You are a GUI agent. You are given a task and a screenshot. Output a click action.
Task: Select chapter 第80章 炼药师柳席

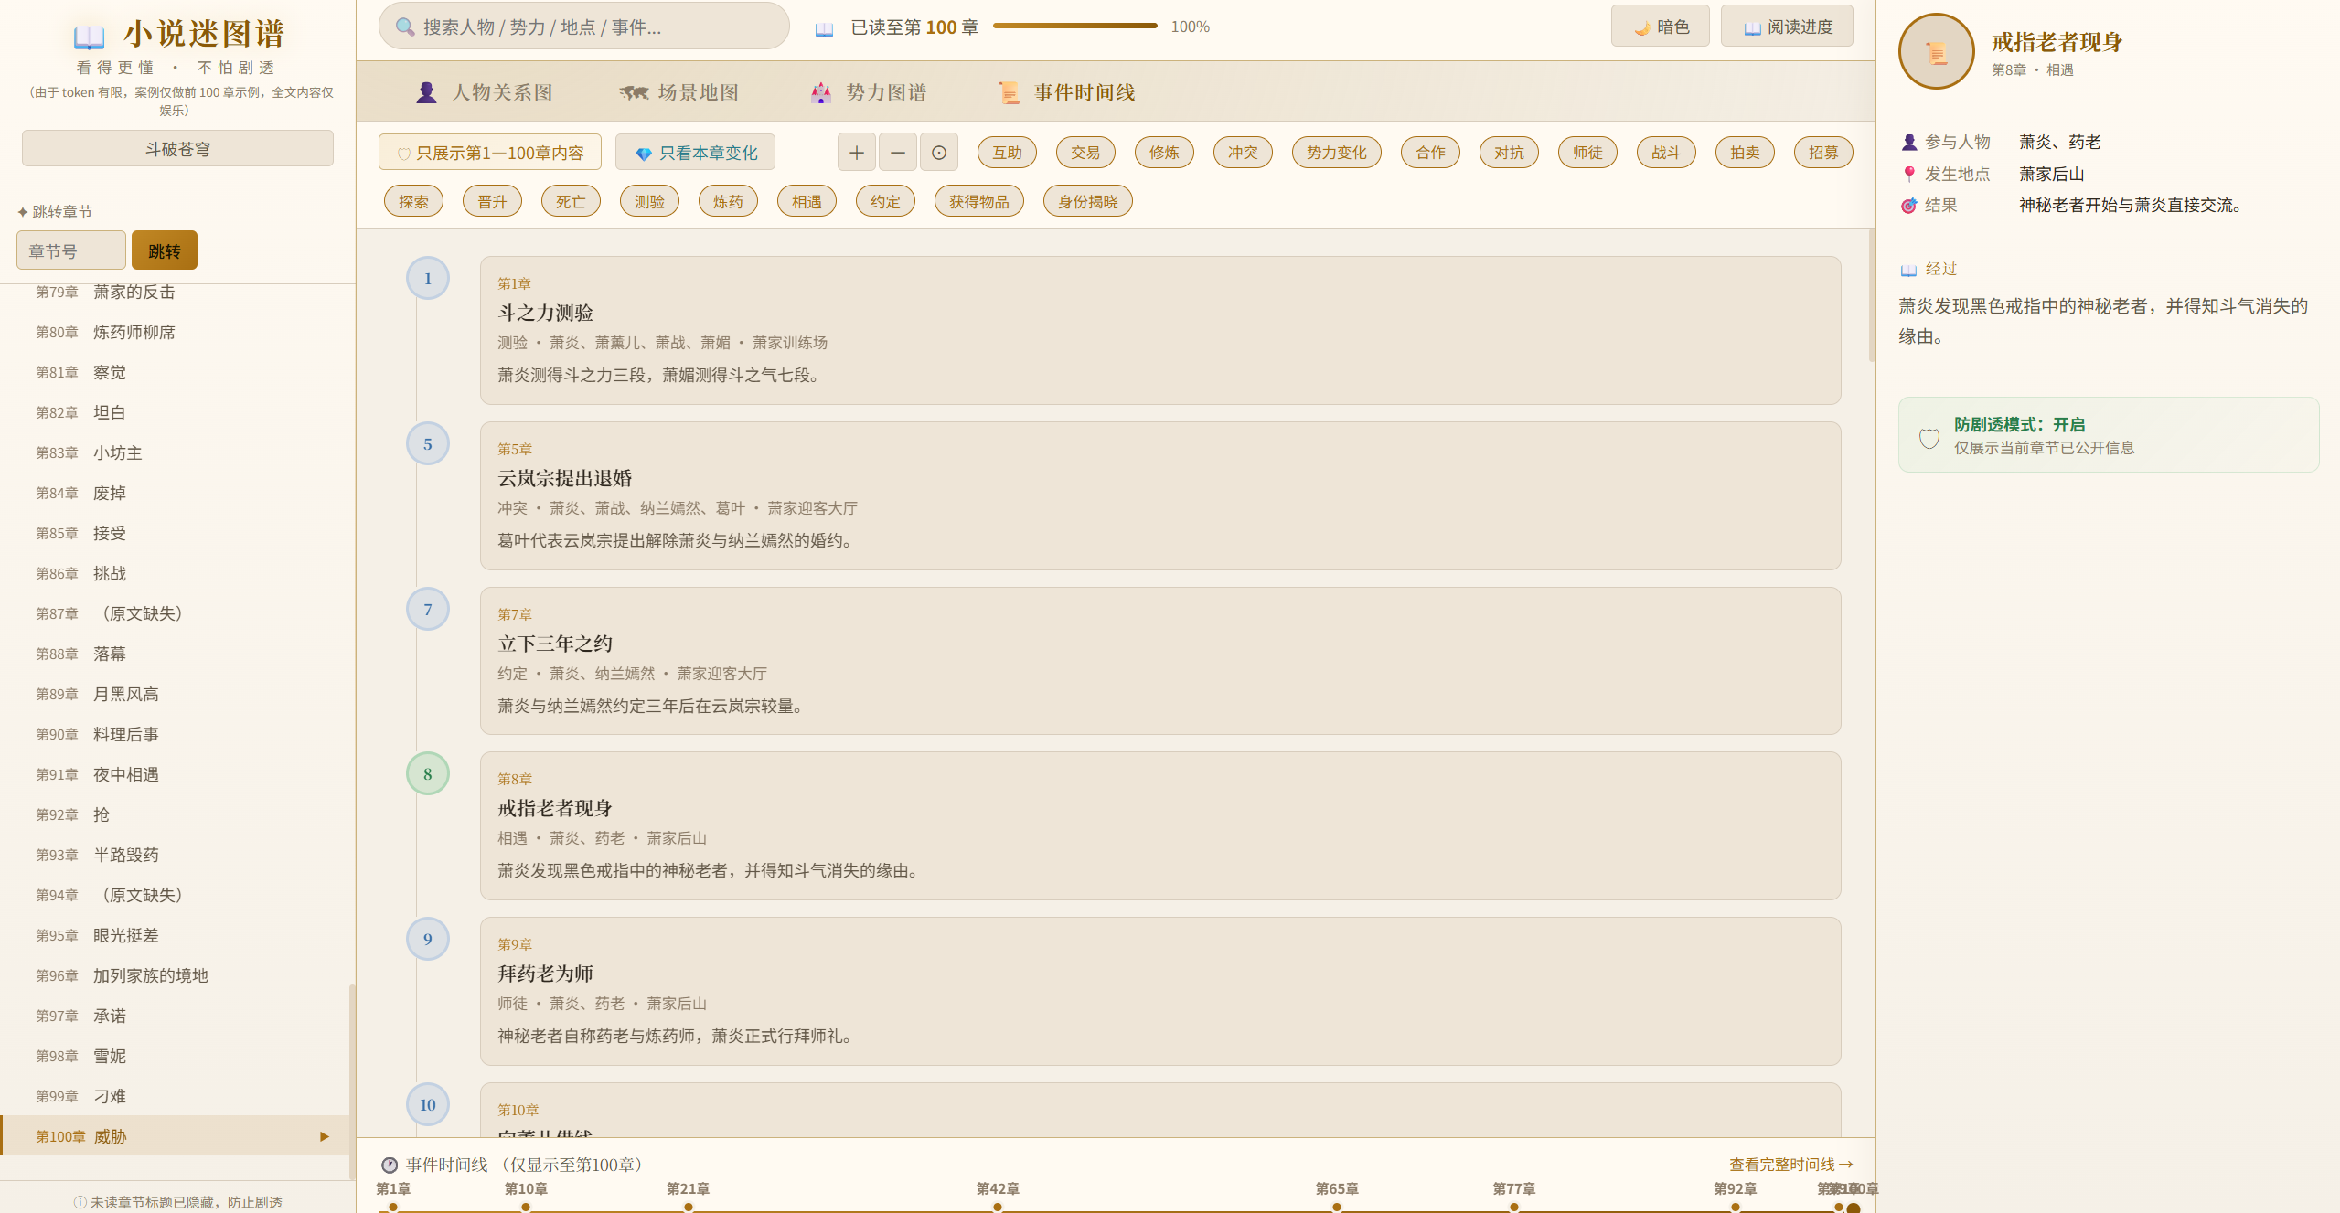[176, 332]
